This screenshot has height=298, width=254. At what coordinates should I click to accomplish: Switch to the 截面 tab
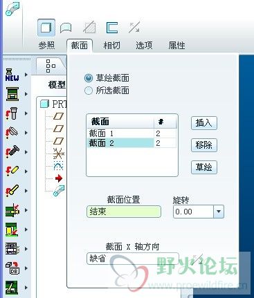pyautogui.click(x=80, y=45)
